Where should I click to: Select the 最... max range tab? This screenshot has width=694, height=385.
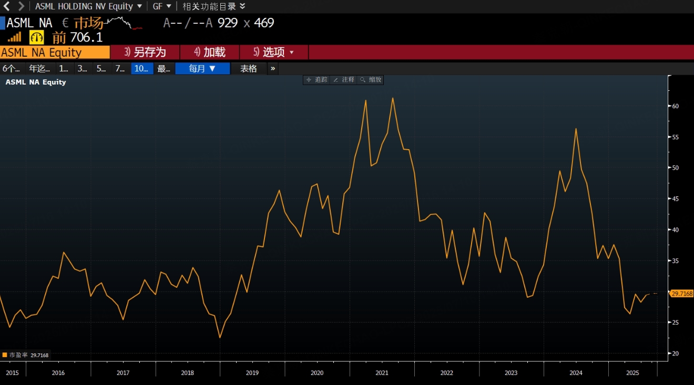(x=164, y=68)
